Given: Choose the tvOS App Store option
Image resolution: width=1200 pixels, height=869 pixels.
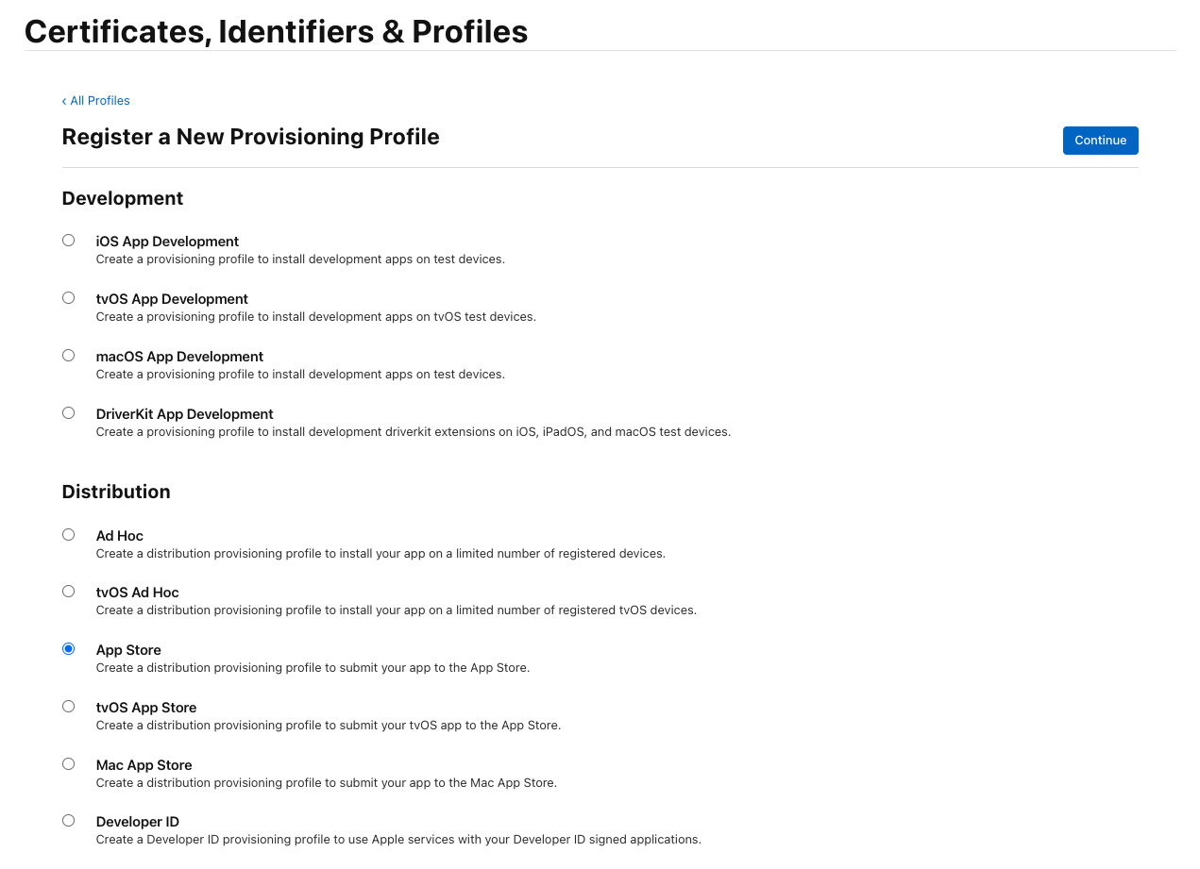Looking at the screenshot, I should tap(68, 706).
